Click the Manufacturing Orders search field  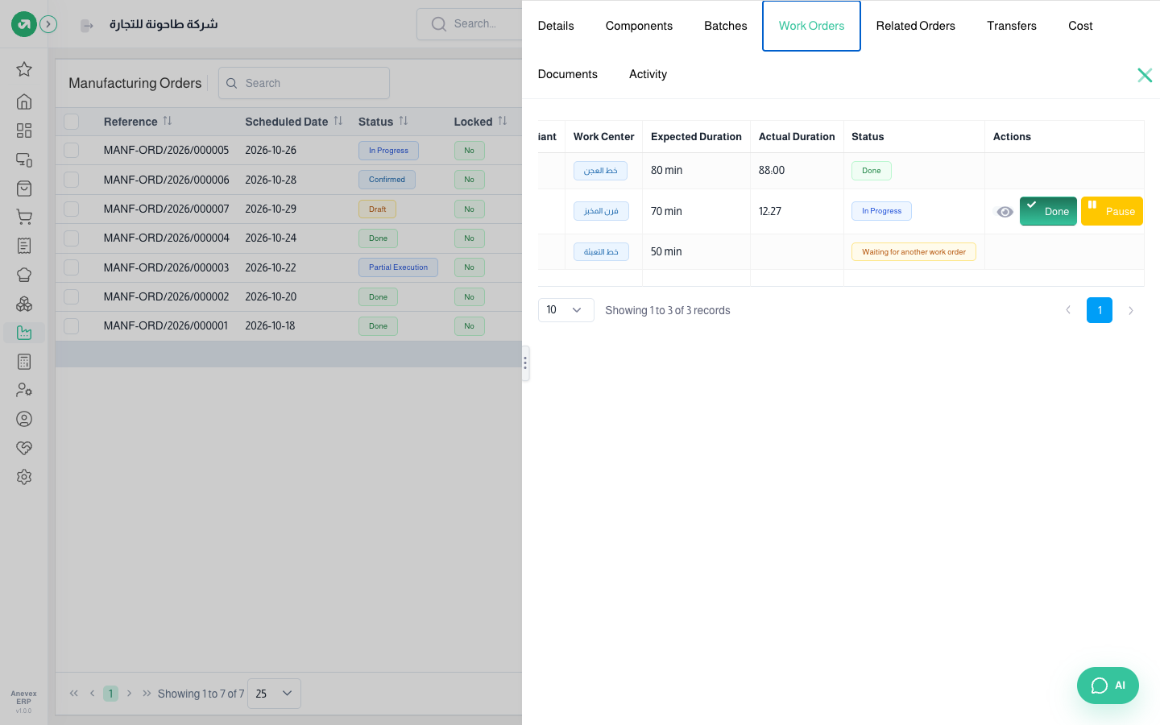[x=304, y=83]
